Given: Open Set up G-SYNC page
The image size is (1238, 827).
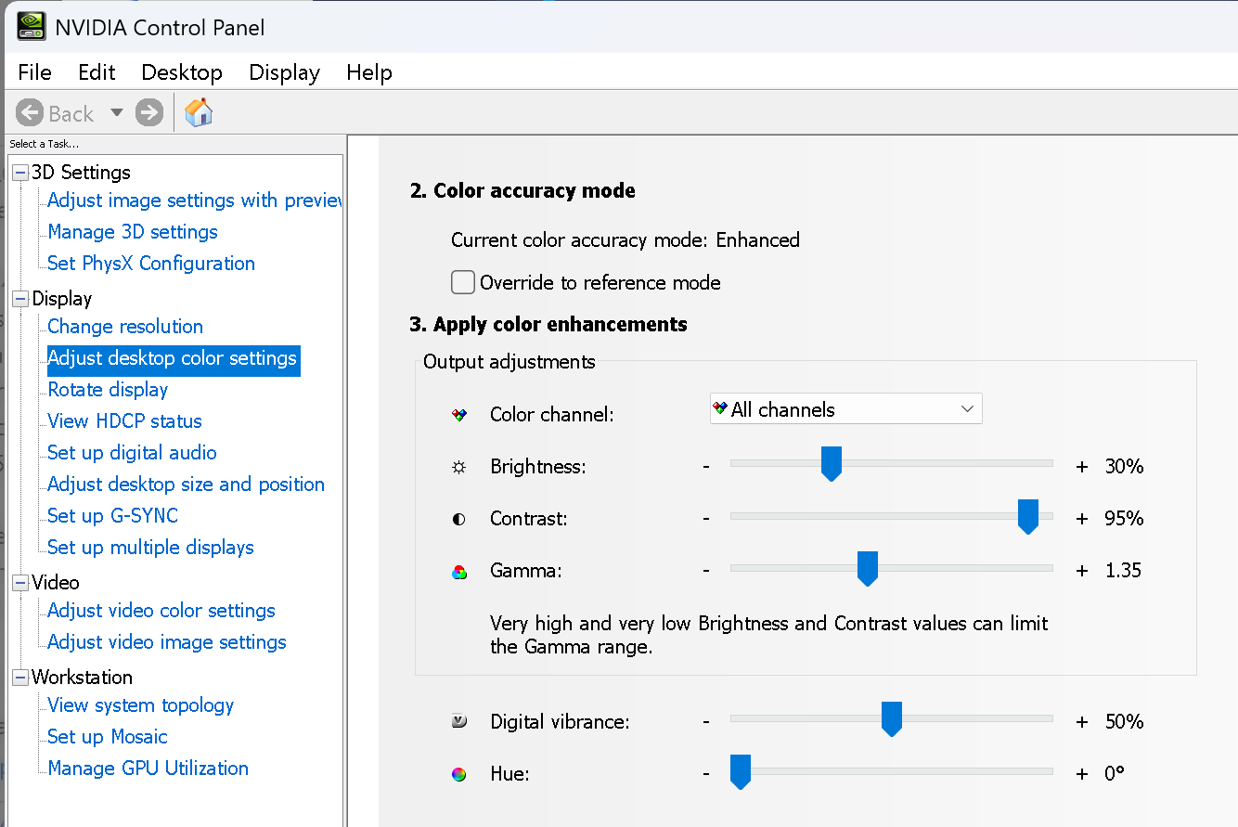Looking at the screenshot, I should 112,516.
